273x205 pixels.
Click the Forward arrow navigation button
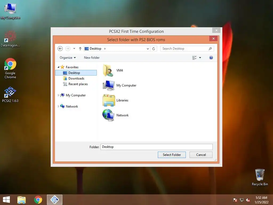click(68, 49)
